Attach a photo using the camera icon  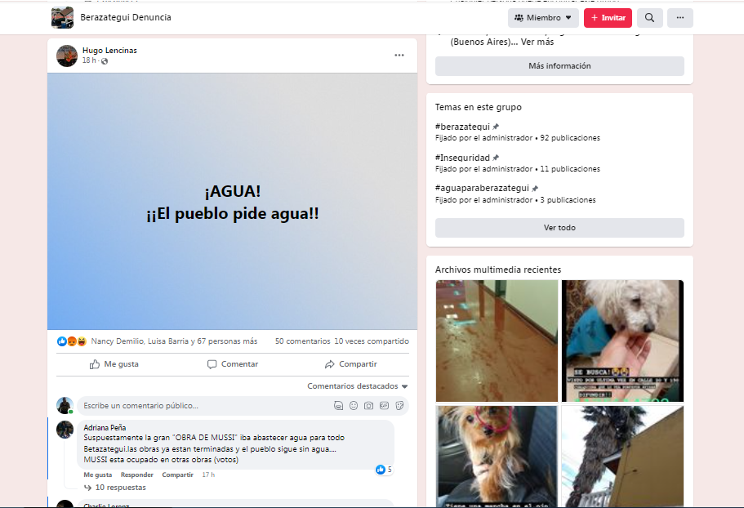coord(368,406)
